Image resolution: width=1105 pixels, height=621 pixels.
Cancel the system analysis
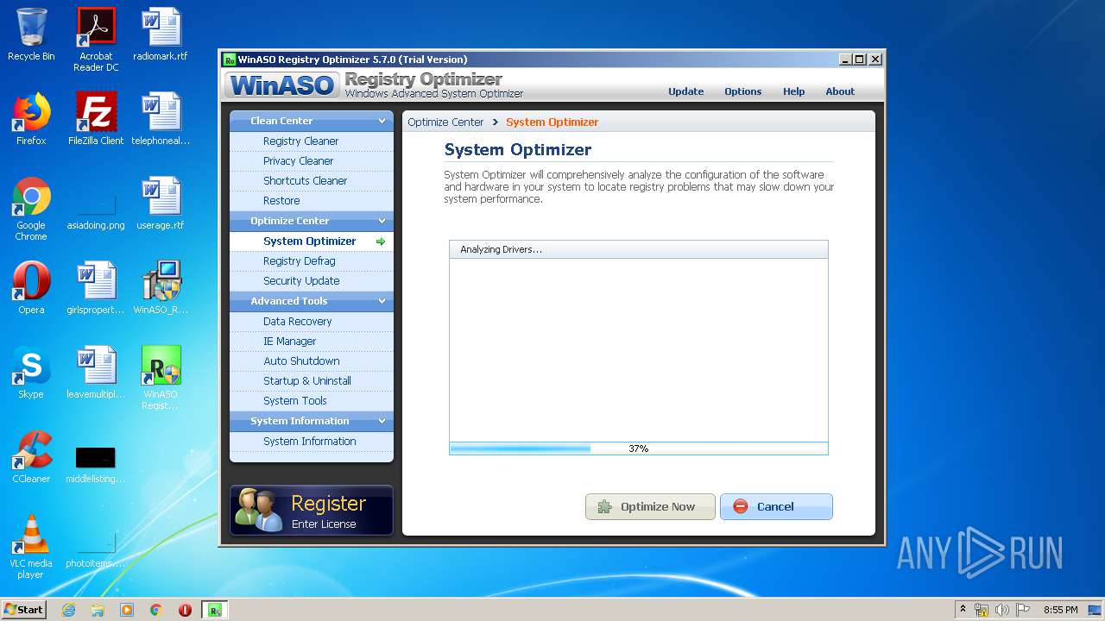tap(776, 506)
